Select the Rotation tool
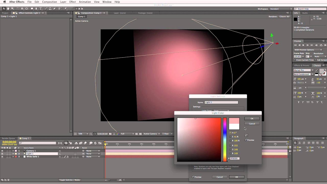The height and width of the screenshot is (184, 327). tap(18, 9)
